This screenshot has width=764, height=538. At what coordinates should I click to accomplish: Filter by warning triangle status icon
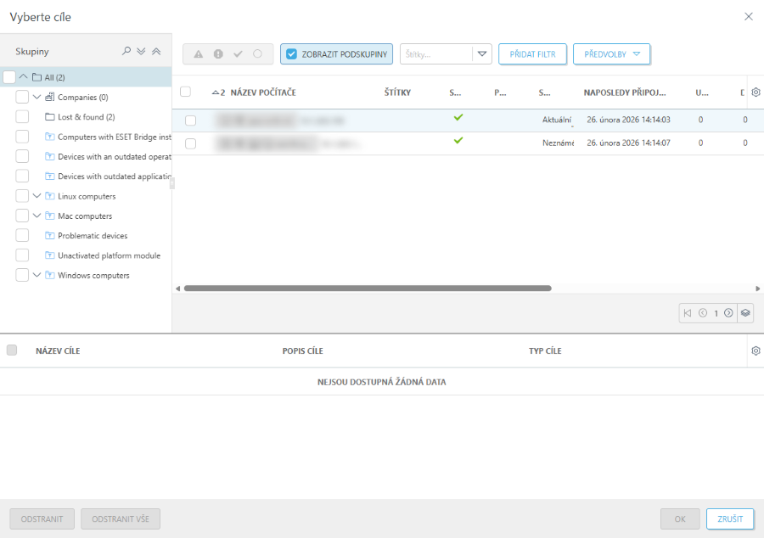[199, 54]
